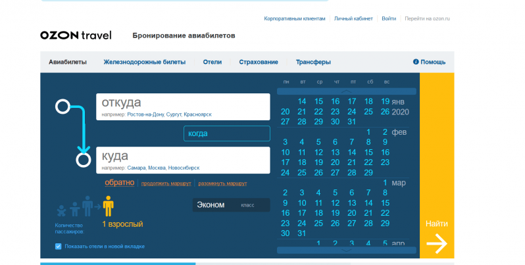This screenshot has width=525, height=265.
Task: Click the Найти search button
Action: (437, 166)
